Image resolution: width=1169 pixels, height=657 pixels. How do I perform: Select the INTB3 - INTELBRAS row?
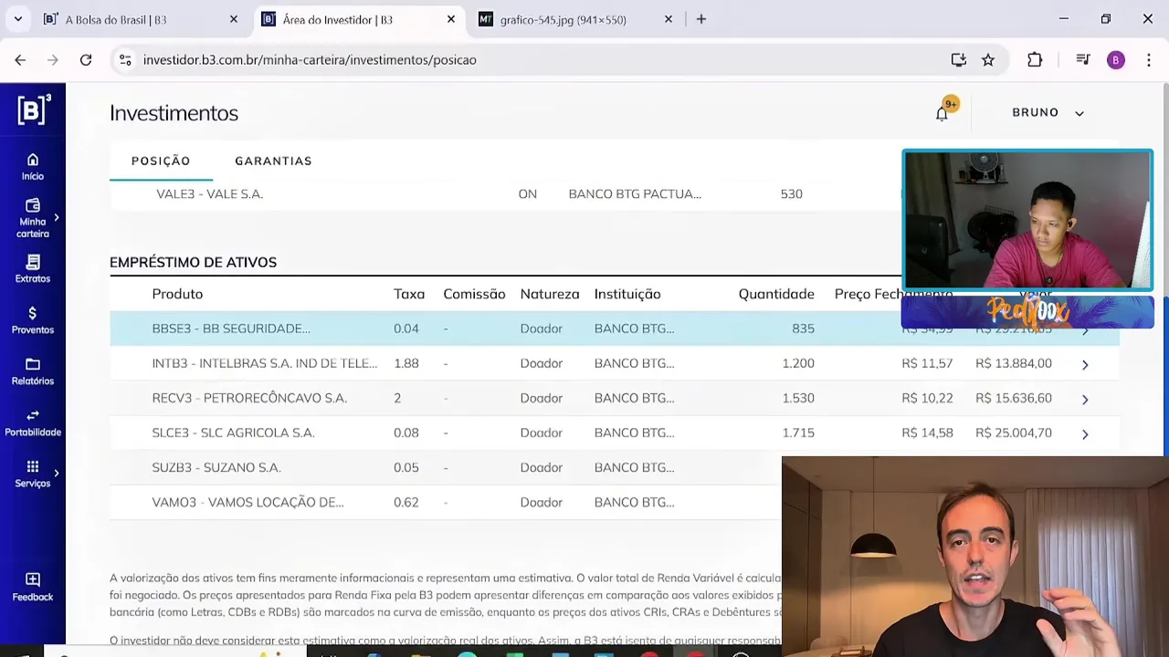pos(614,363)
